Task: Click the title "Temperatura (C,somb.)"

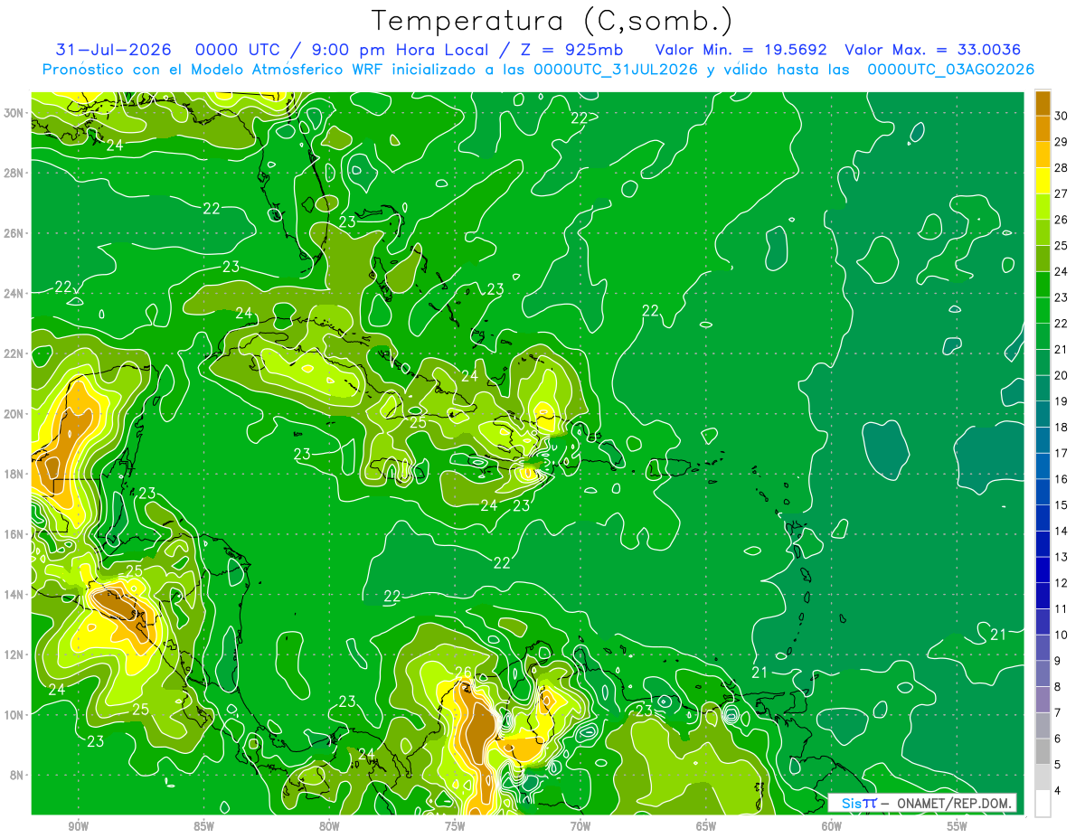Action: tap(552, 21)
